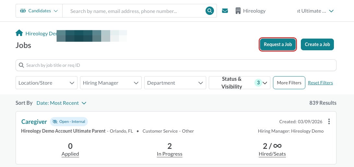Click the Hiring Manager: Hireology Demo text
The image size is (354, 167).
(x=291, y=131)
